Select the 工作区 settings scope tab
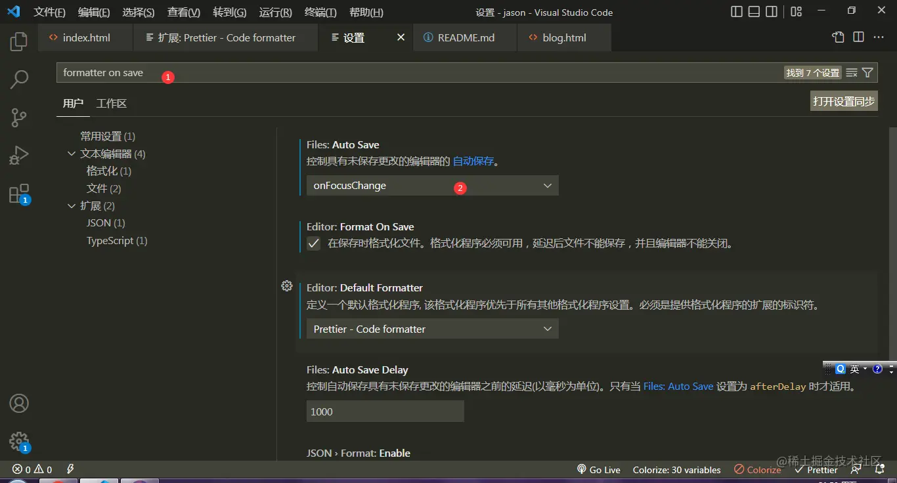 tap(112, 103)
